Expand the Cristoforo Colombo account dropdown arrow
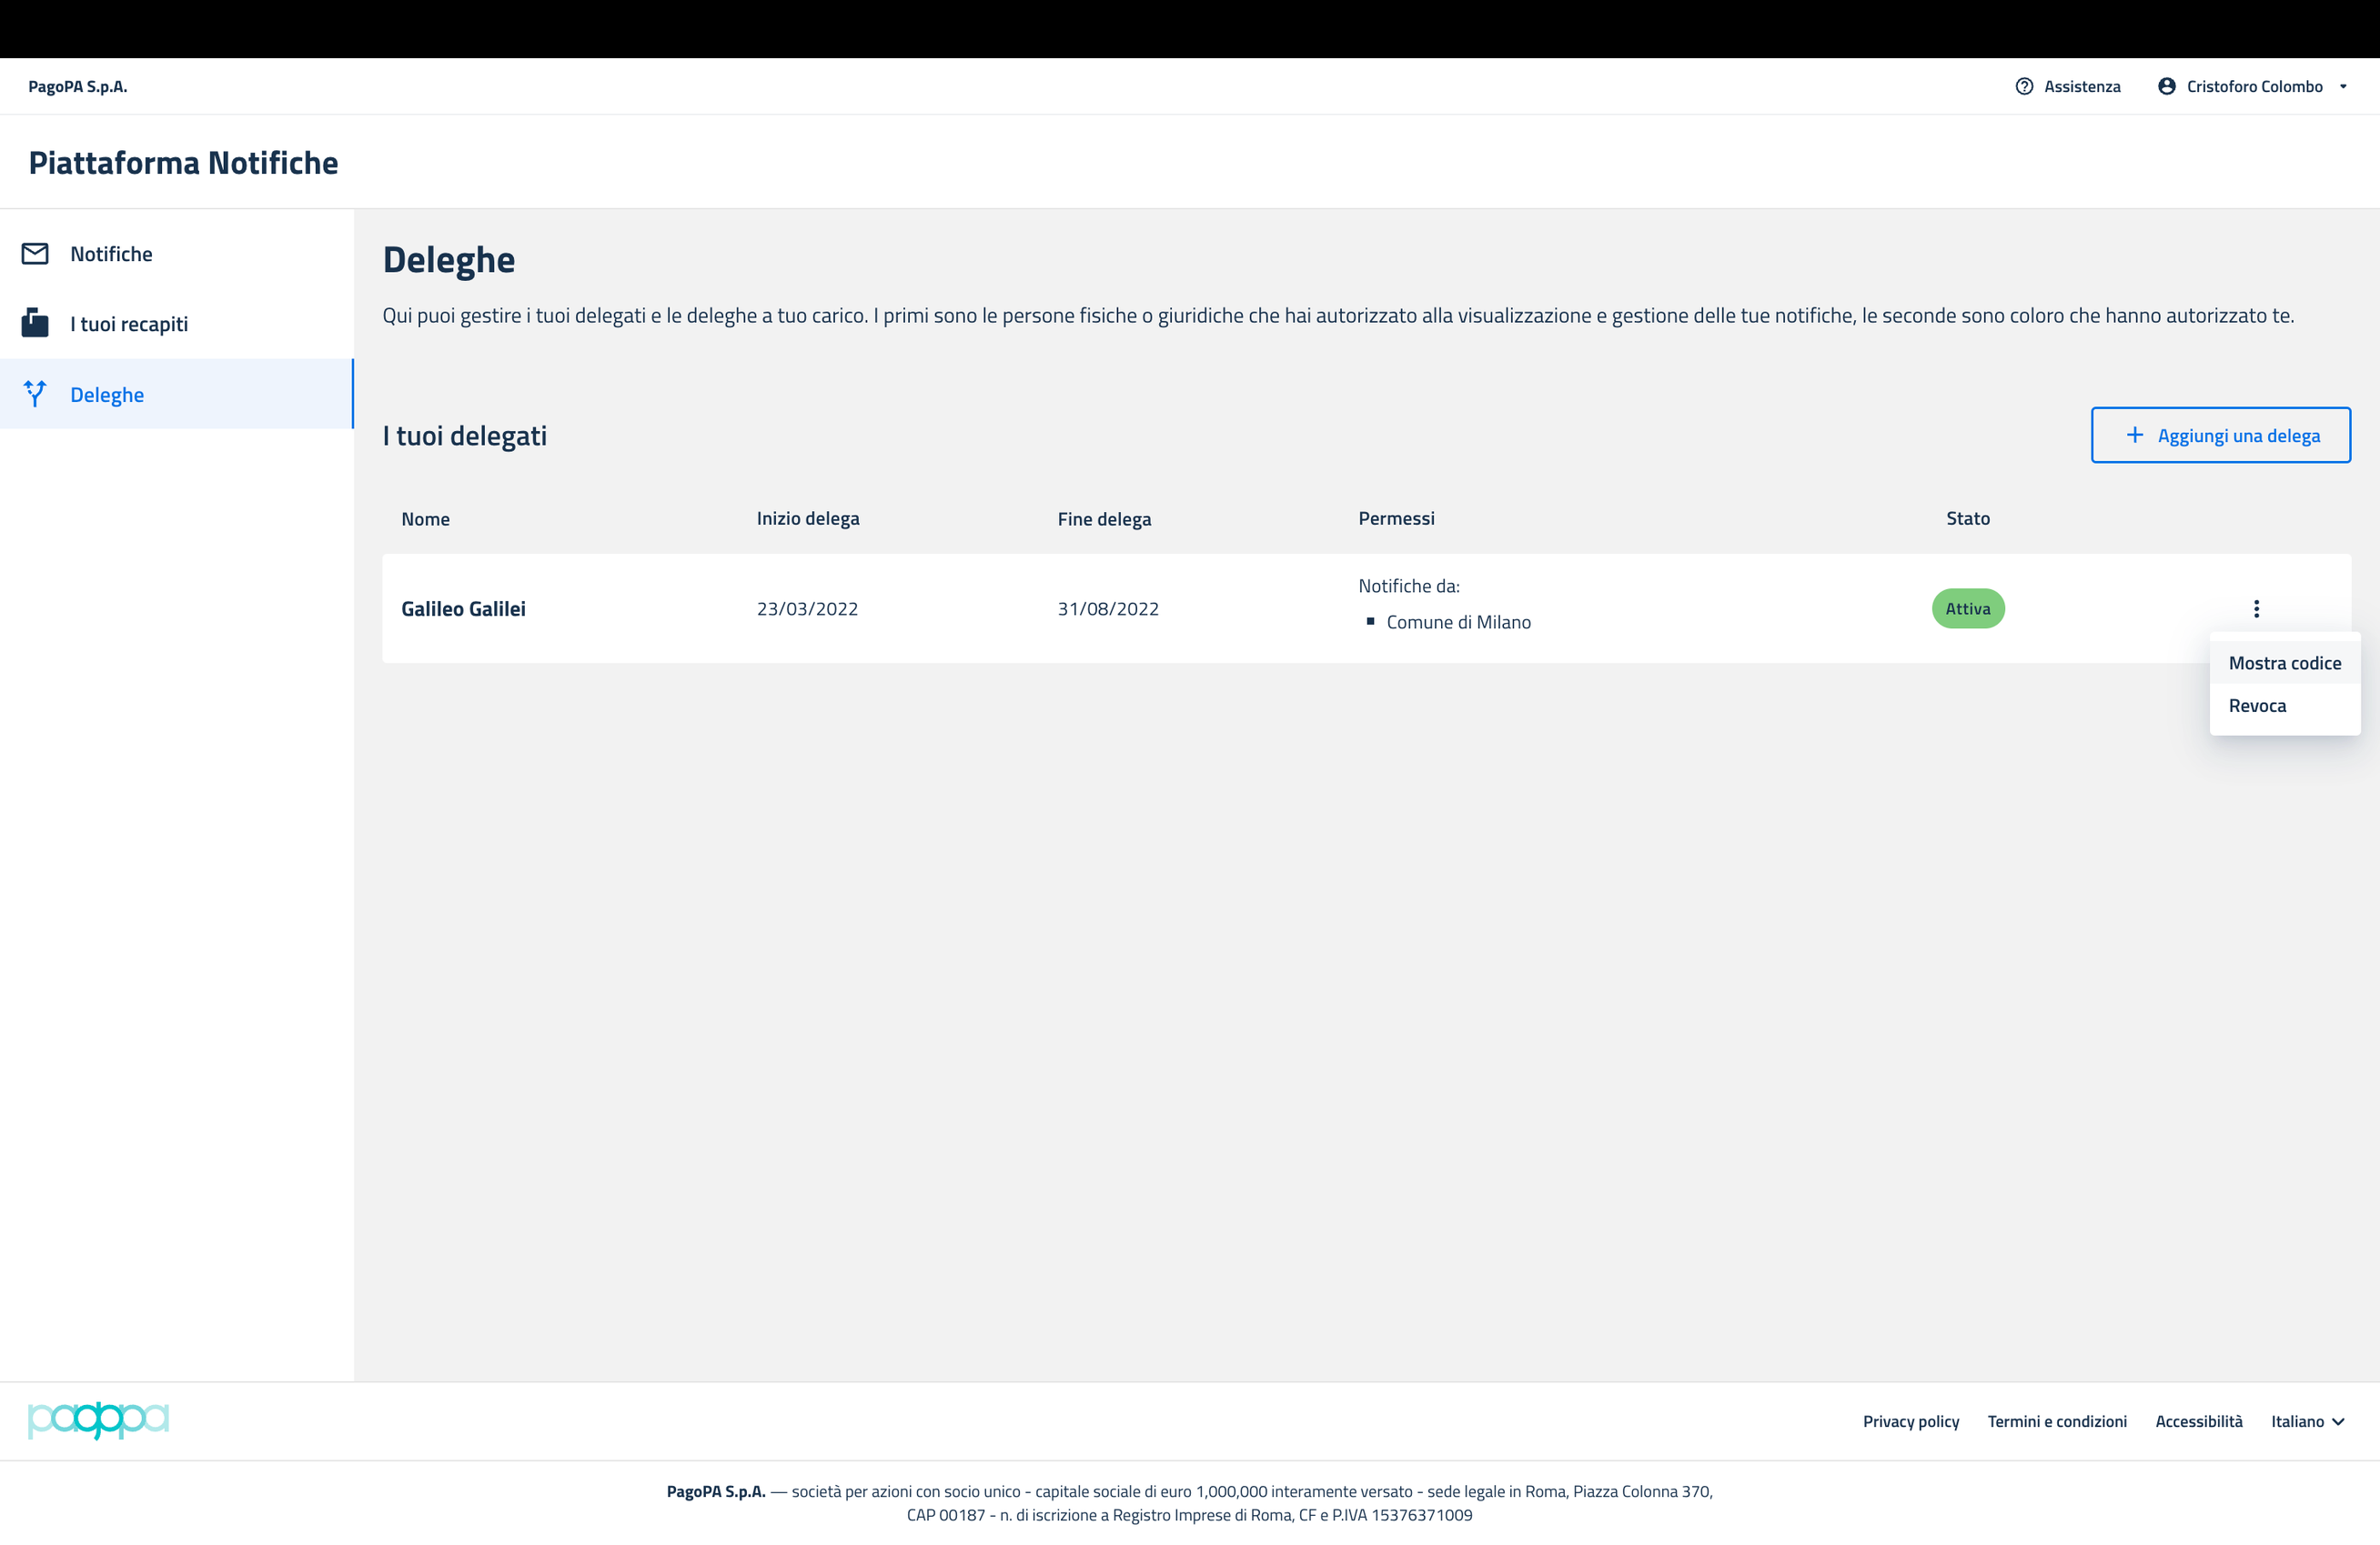The width and height of the screenshot is (2380, 1545). coord(2343,87)
